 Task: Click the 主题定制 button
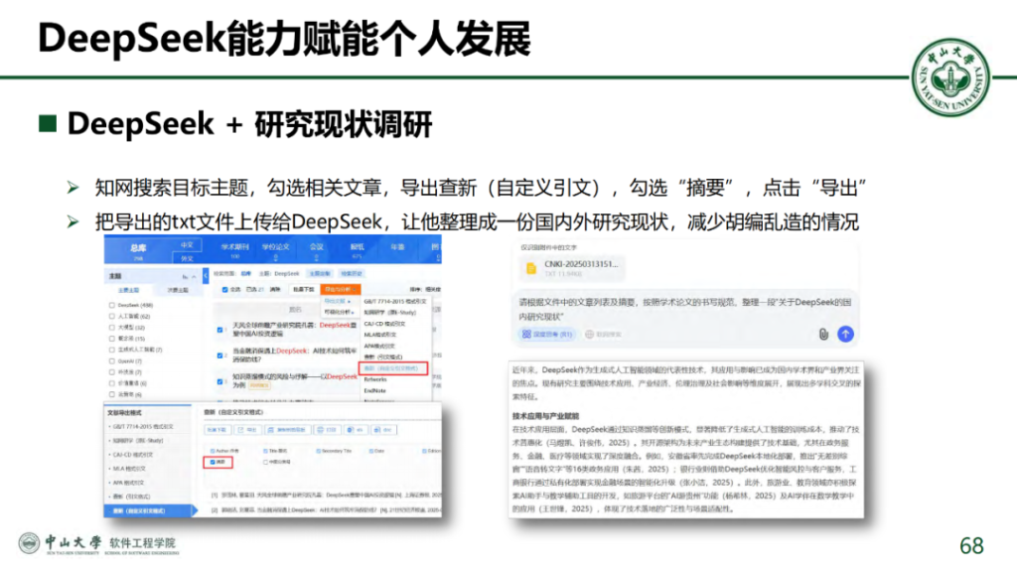tap(320, 274)
